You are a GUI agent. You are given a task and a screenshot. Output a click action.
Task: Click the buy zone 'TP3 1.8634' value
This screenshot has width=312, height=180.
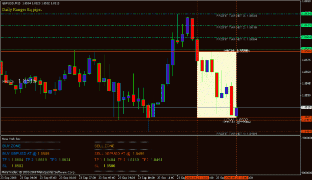[x=60, y=160]
